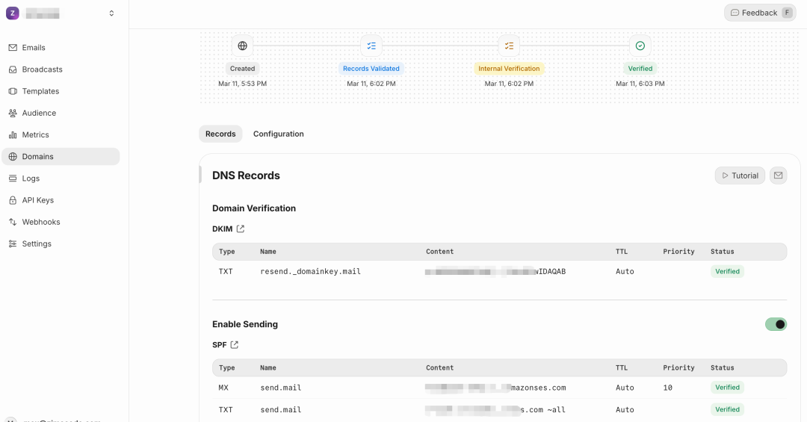Viewport: 807px width, 422px height.
Task: Click the SPF TXT row send.mail name
Action: (281, 409)
